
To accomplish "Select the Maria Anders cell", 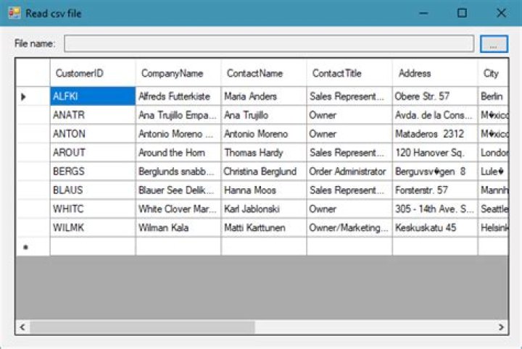I will 264,96.
